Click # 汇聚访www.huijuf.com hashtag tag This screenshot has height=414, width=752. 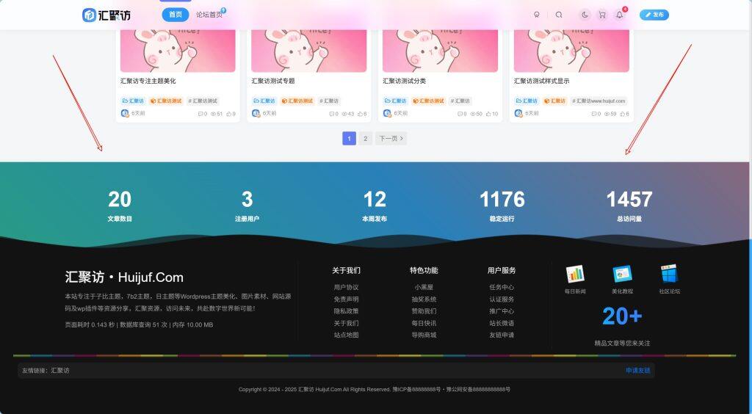click(x=599, y=101)
